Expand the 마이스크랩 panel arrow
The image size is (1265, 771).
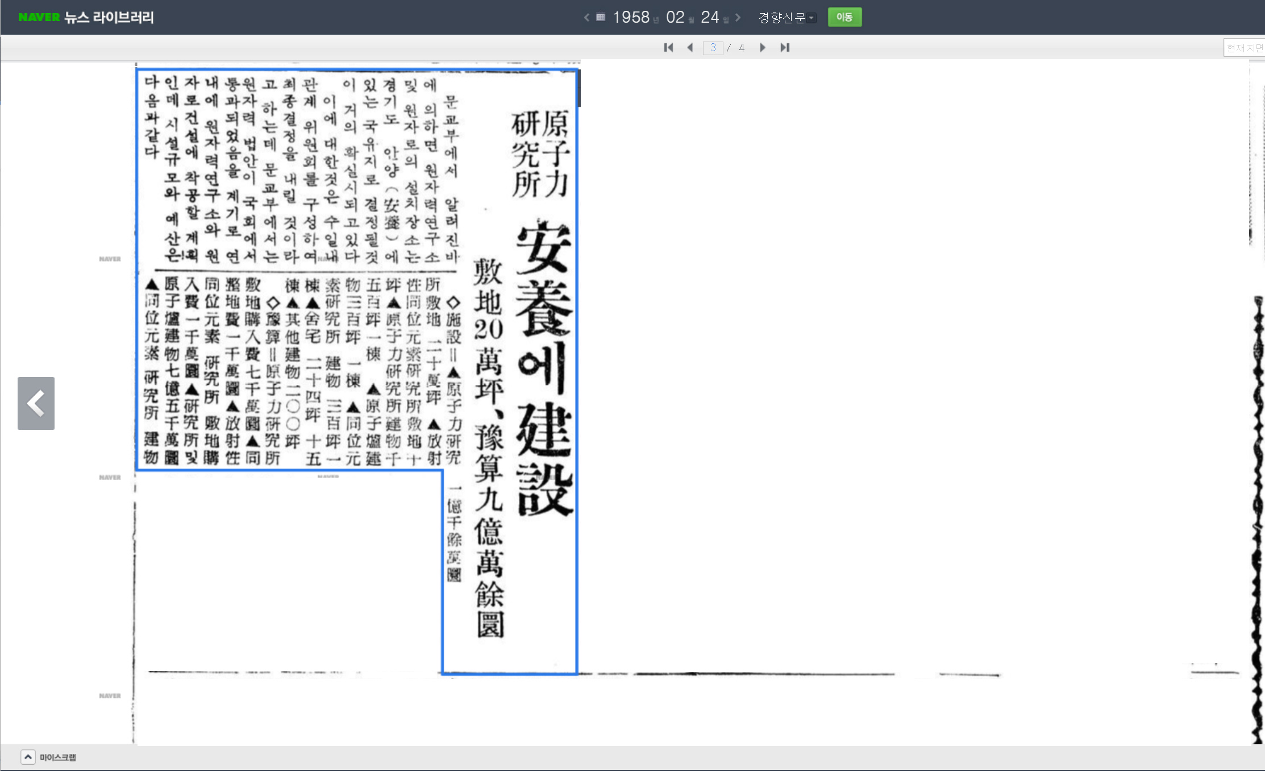coord(28,757)
